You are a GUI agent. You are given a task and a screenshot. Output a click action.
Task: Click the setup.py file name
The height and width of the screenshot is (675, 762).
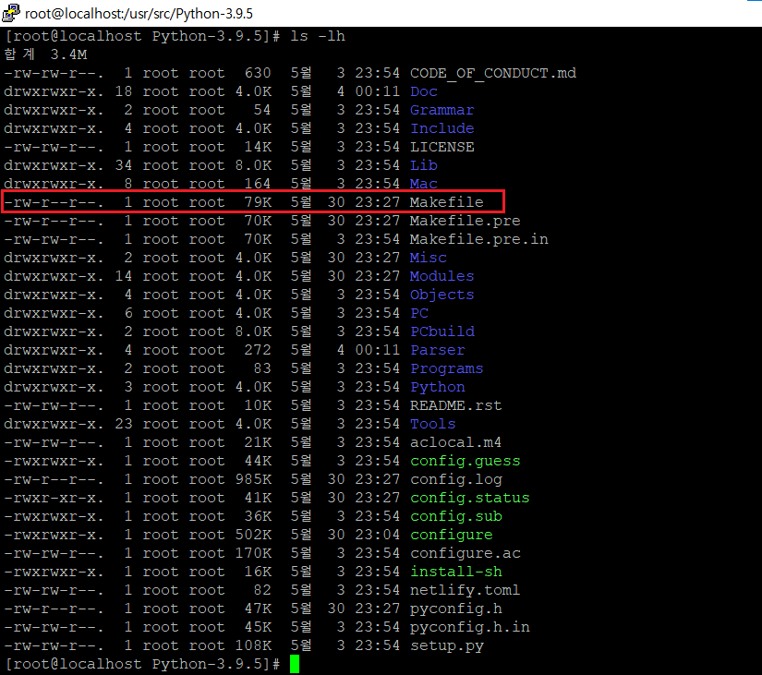coord(447,645)
